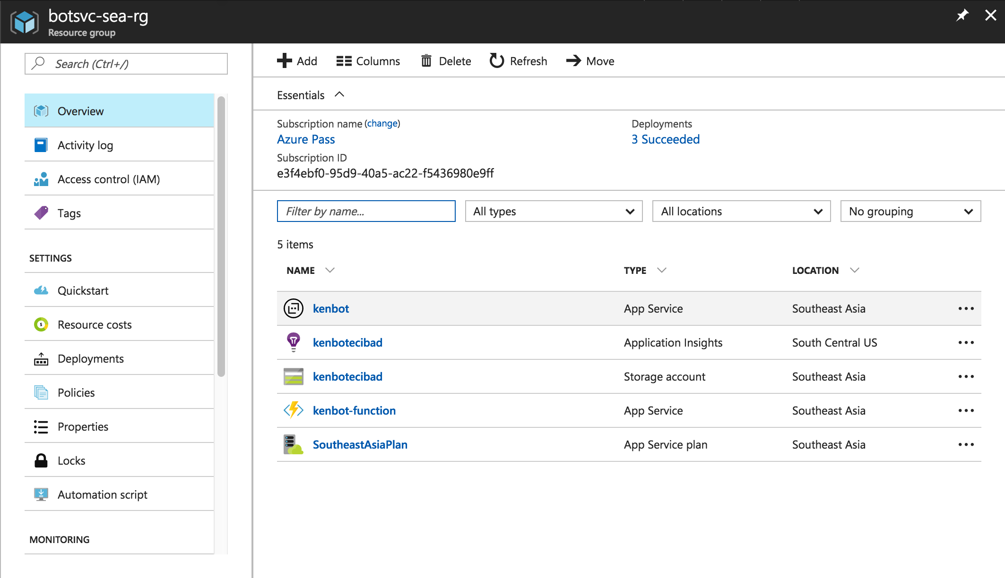Screen dimensions: 1005x578
Task: Click the kenbot-function lightning icon
Action: click(294, 410)
